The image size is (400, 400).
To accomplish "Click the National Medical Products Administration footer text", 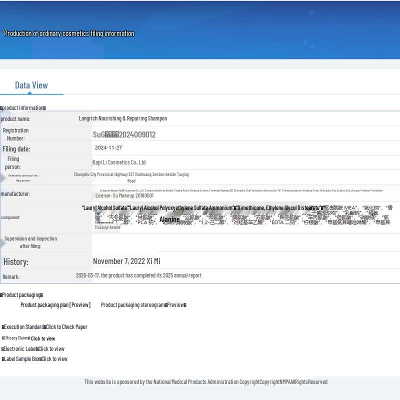I will [206, 382].
